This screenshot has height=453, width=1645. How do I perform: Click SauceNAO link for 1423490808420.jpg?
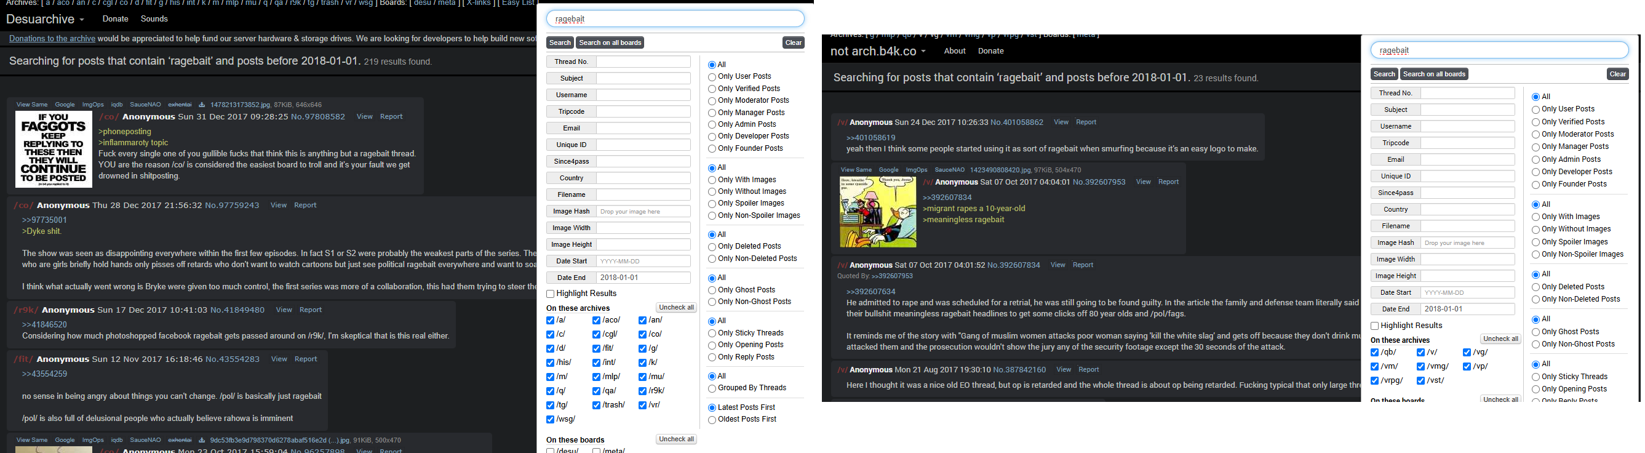click(x=950, y=170)
